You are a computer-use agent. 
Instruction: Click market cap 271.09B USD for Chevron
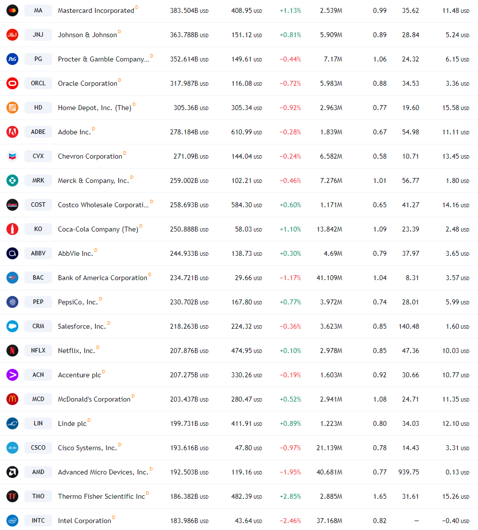[191, 157]
